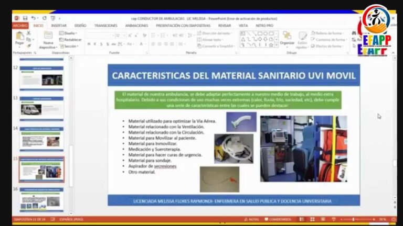Open the Transiciones ribbon tab

pos(105,25)
